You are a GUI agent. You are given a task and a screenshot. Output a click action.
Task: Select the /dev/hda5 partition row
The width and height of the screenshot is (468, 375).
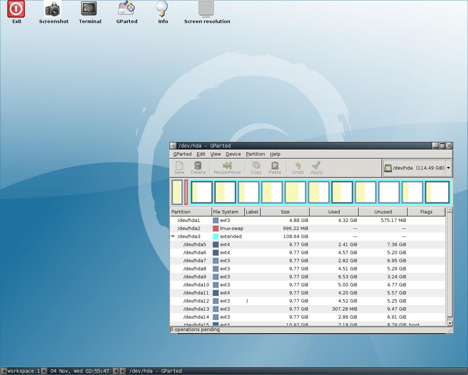(x=308, y=244)
